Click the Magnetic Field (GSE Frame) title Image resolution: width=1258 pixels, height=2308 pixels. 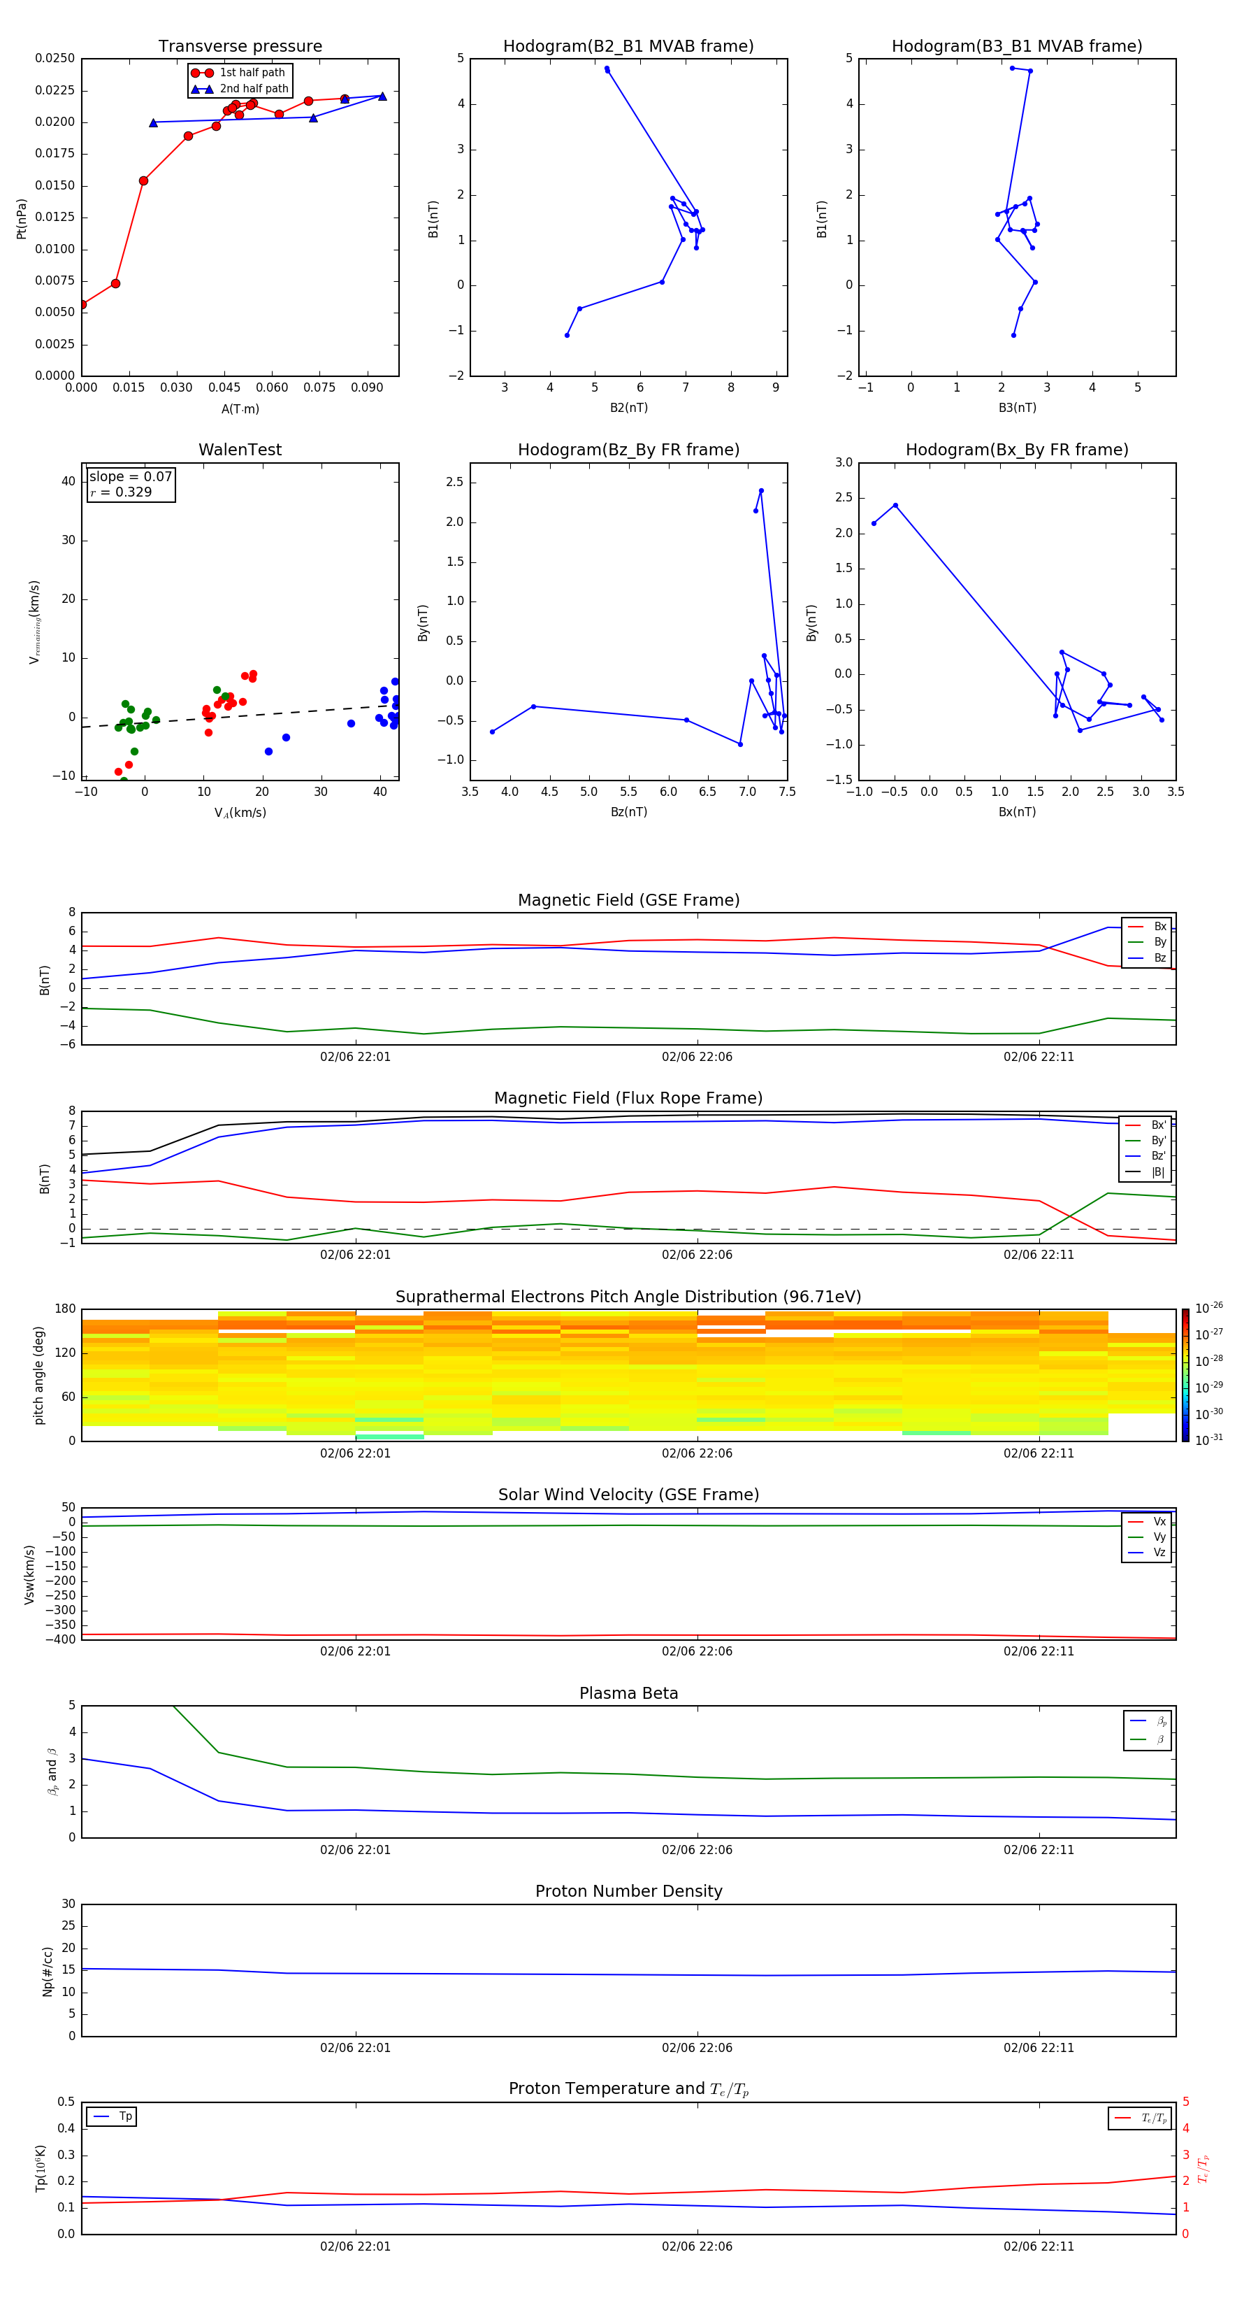628,900
